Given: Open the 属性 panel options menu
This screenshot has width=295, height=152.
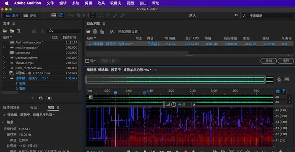Looking at the screenshot, I should (x=58, y=108).
